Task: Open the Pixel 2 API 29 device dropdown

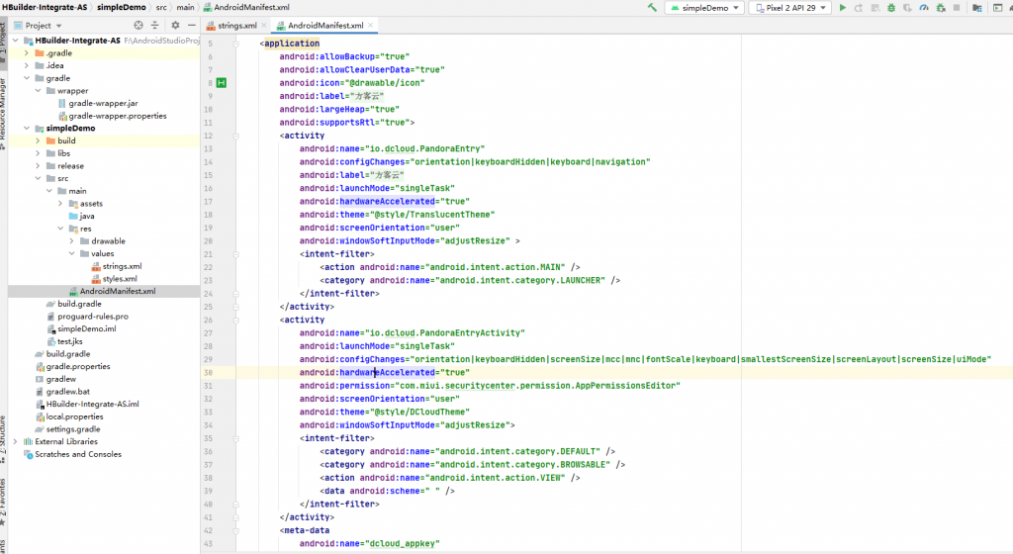Action: pyautogui.click(x=789, y=8)
